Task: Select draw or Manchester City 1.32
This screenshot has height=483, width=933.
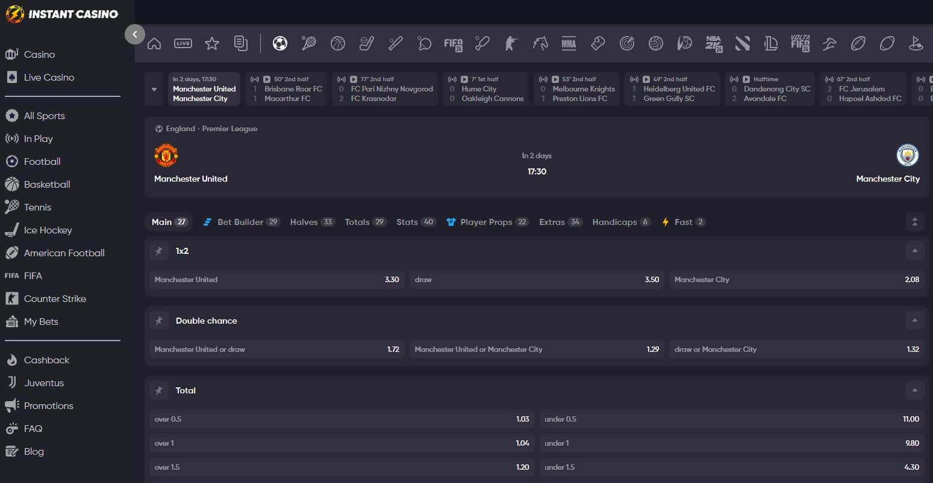Action: click(797, 349)
